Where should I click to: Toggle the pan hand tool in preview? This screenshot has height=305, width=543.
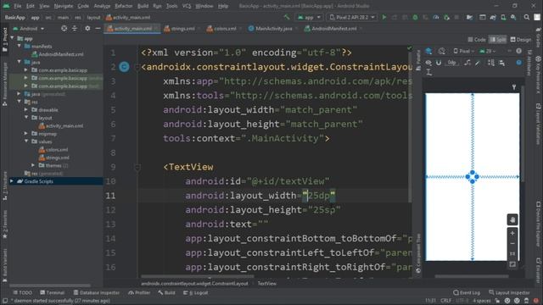[512, 219]
